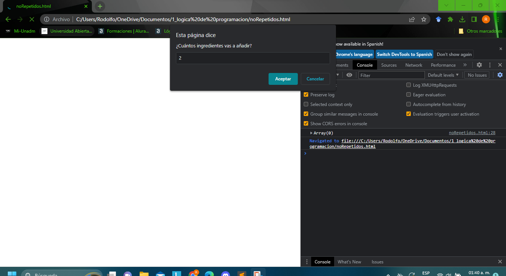Open DevTools settings gear icon
This screenshot has height=276, width=506.
[479, 65]
